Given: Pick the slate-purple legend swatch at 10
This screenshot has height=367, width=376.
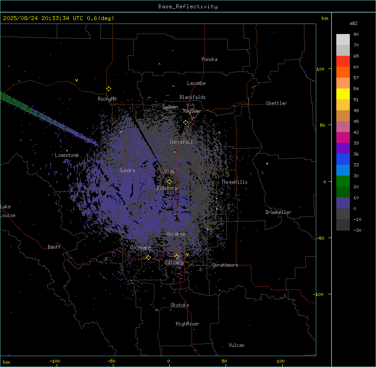Looking at the screenshot, I should (x=343, y=203).
